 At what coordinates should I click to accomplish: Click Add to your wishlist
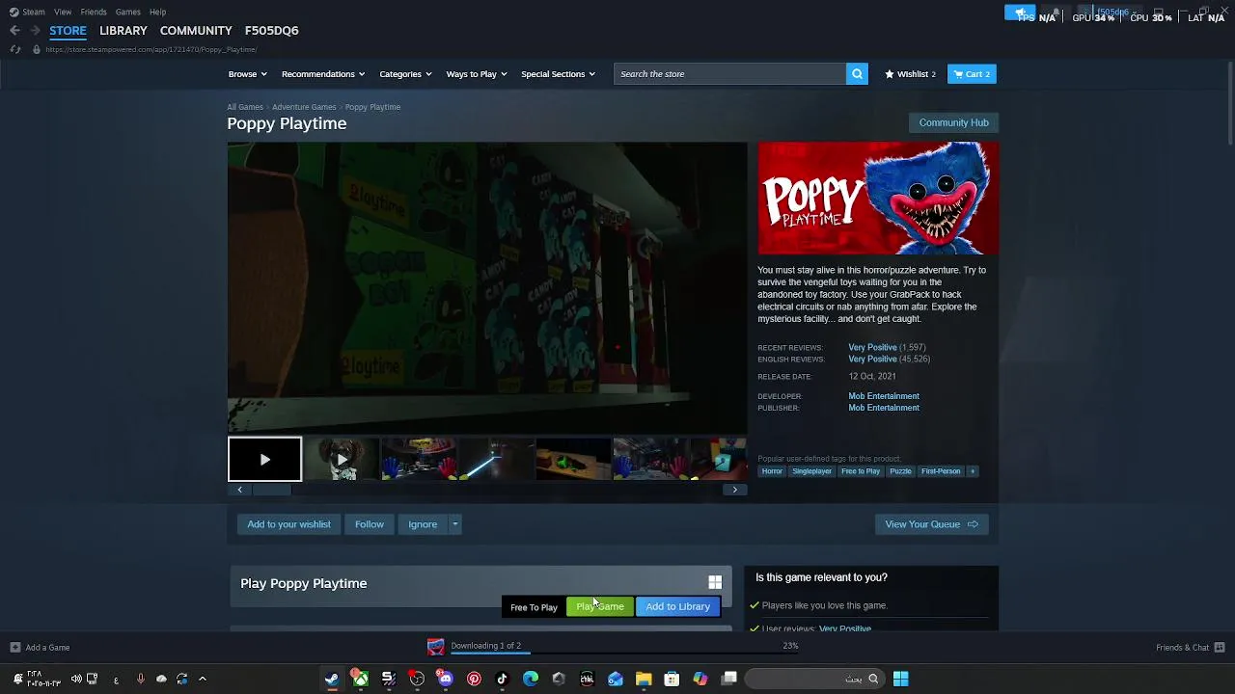[x=288, y=524]
